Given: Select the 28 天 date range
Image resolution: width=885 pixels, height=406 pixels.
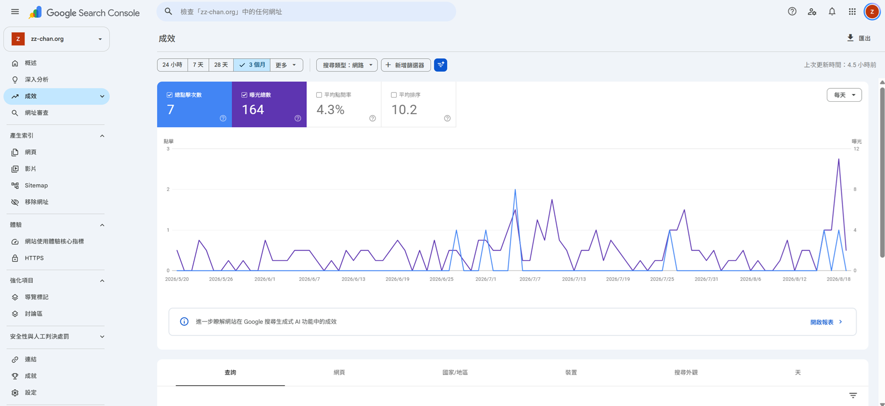Looking at the screenshot, I should 221,65.
